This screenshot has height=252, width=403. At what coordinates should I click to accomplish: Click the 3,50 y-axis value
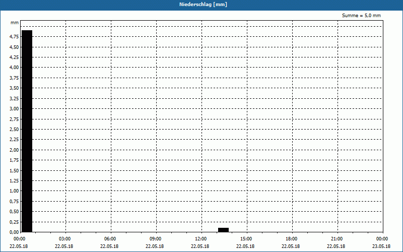click(x=14, y=88)
